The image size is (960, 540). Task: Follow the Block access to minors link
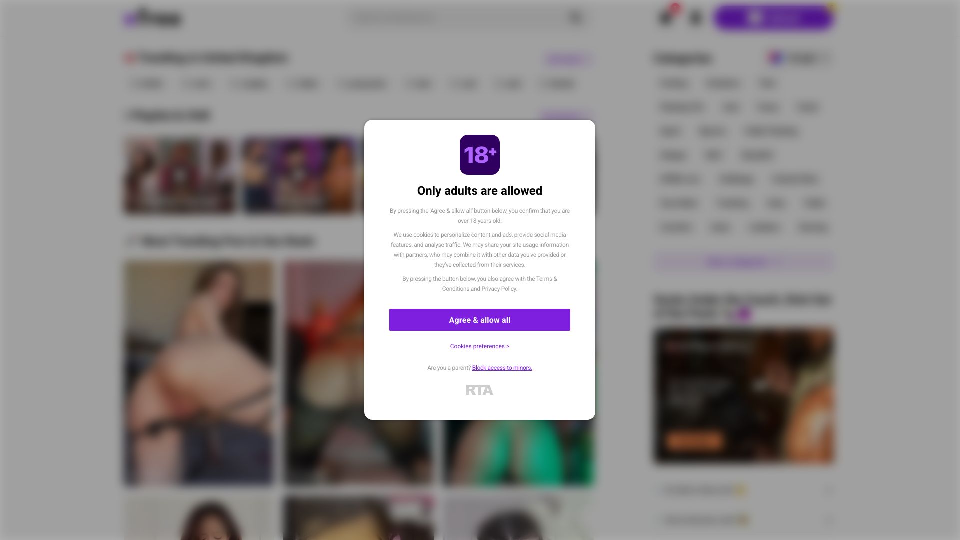coord(502,368)
